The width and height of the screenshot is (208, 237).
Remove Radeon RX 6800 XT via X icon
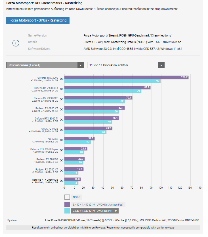click(x=61, y=109)
